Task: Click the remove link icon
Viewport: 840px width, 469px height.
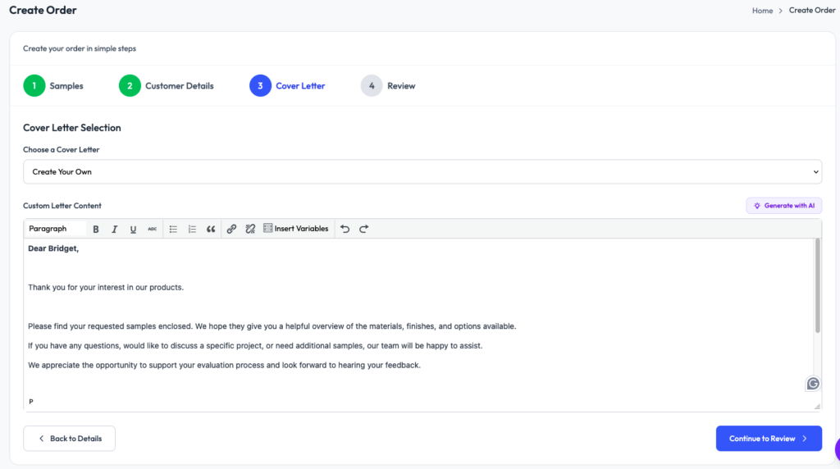Action: [250, 229]
